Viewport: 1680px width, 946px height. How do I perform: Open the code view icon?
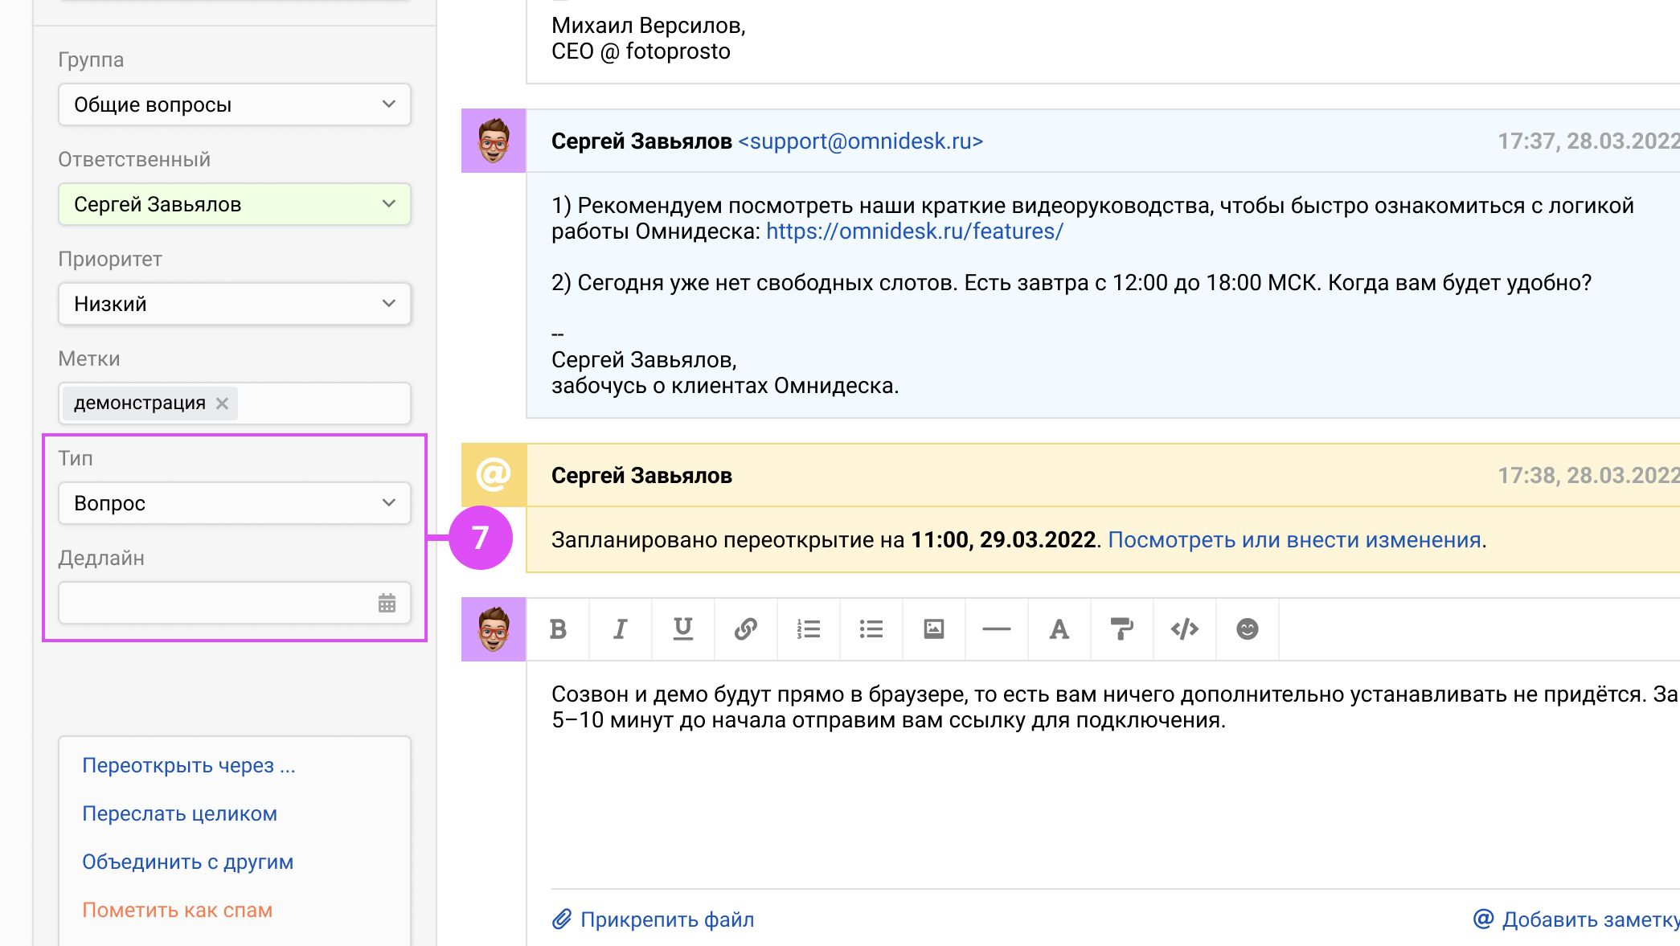pyautogui.click(x=1184, y=629)
